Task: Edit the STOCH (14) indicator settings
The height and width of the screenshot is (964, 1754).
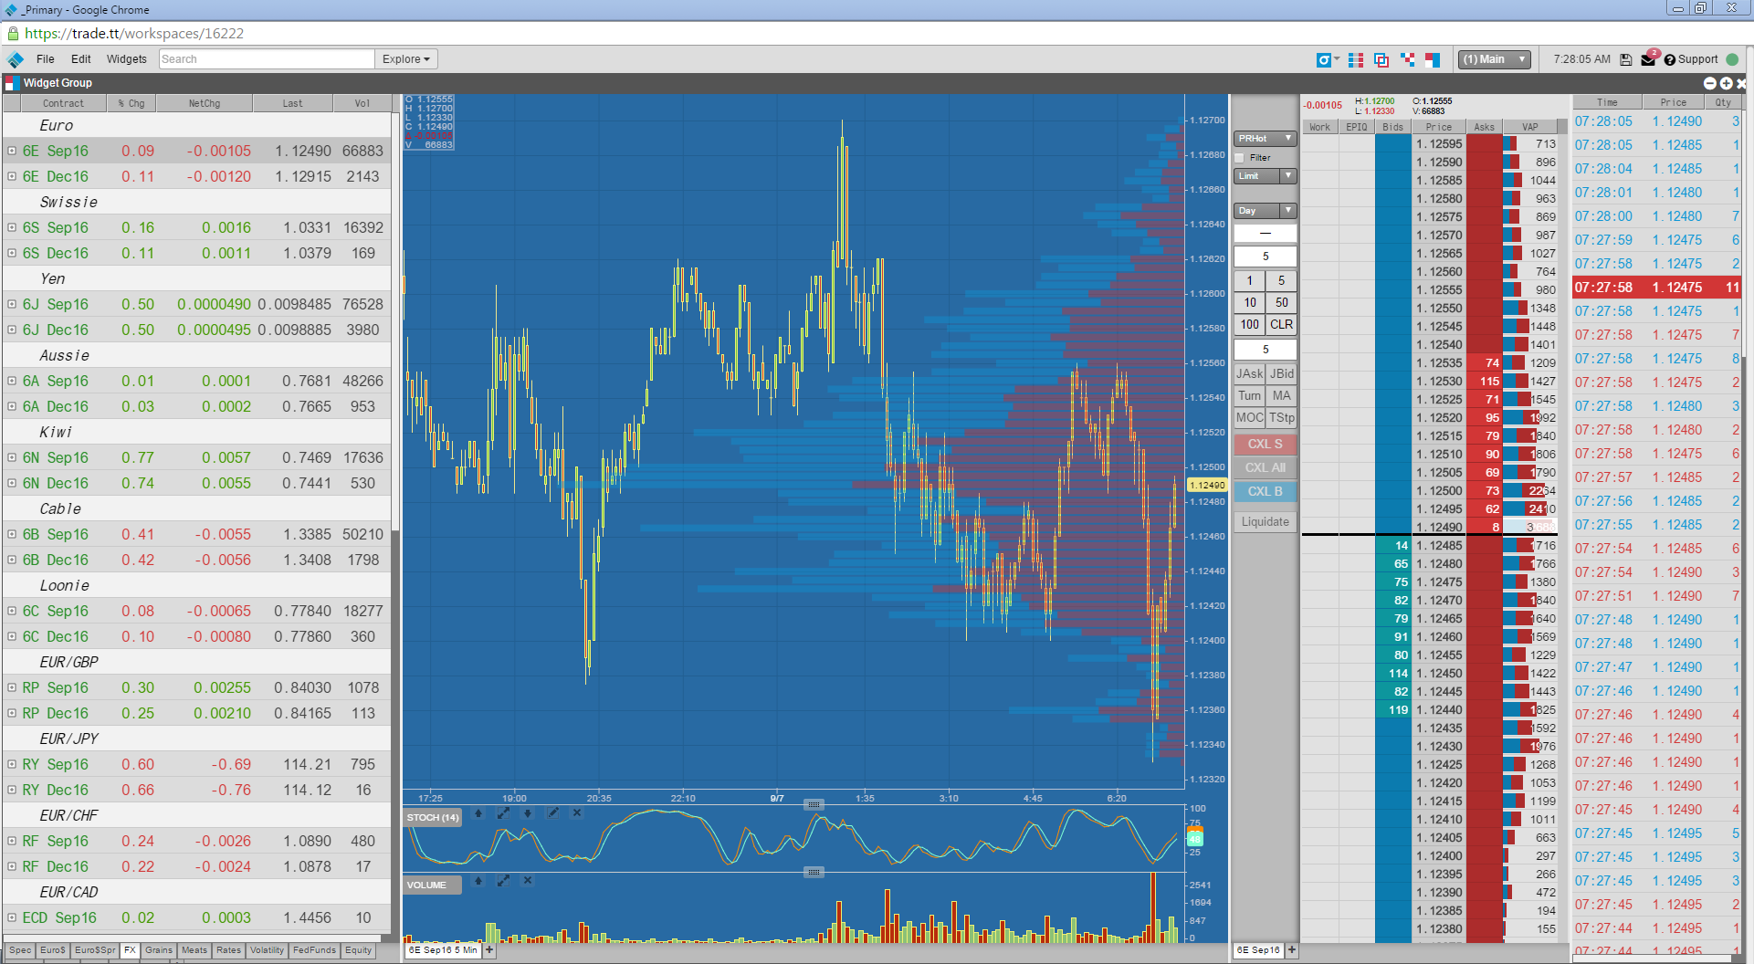Action: (x=552, y=813)
